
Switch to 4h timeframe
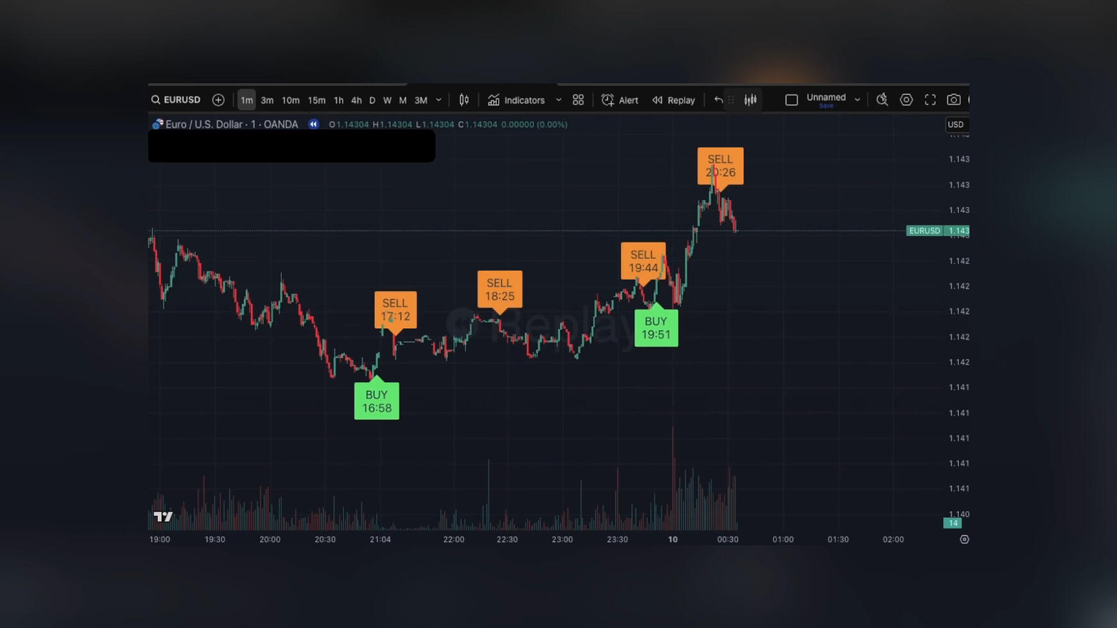coord(356,100)
